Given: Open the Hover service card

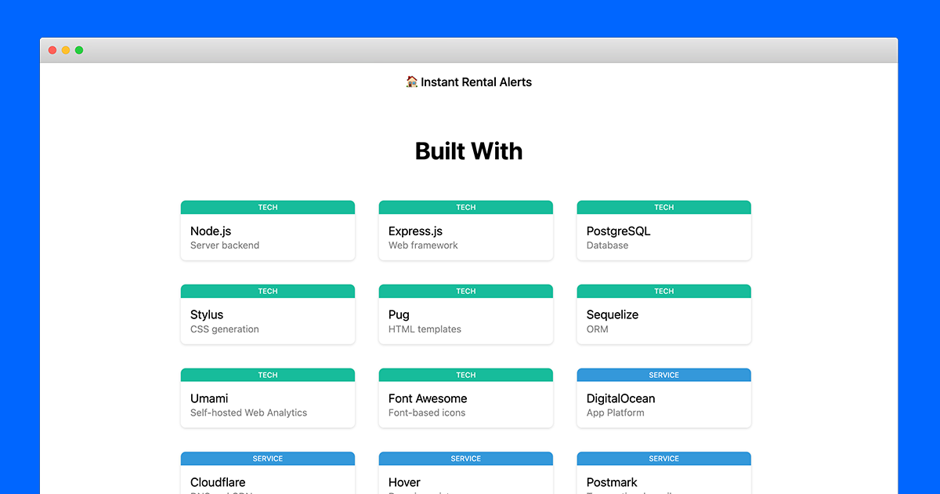Looking at the screenshot, I should point(466,473).
